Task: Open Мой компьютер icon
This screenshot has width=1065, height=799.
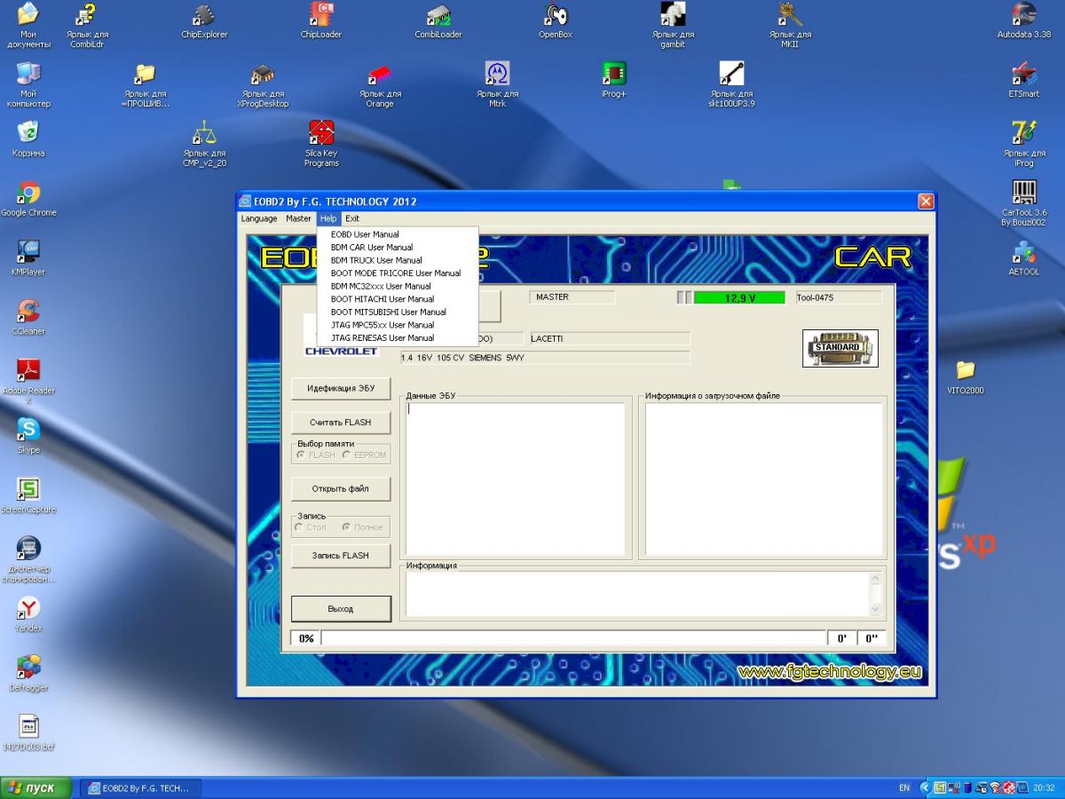Action: click(28, 85)
